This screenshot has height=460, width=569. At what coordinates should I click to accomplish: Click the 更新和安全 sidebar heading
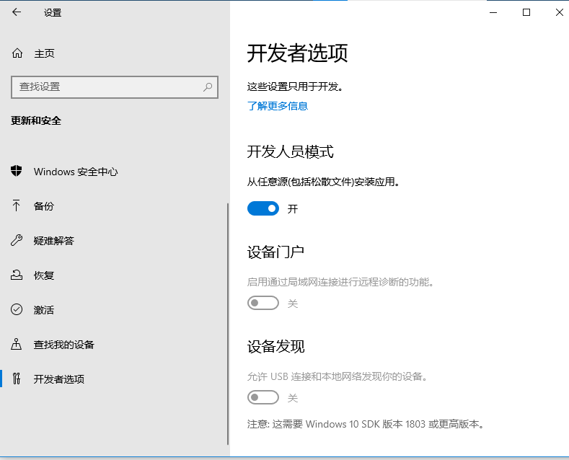[x=36, y=120]
